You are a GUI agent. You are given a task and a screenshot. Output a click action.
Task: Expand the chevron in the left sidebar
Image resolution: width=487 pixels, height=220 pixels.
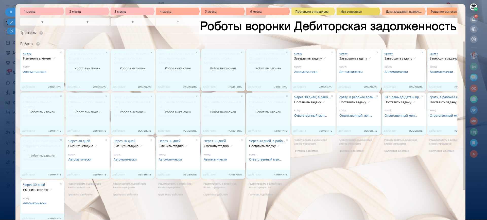tap(8, 172)
